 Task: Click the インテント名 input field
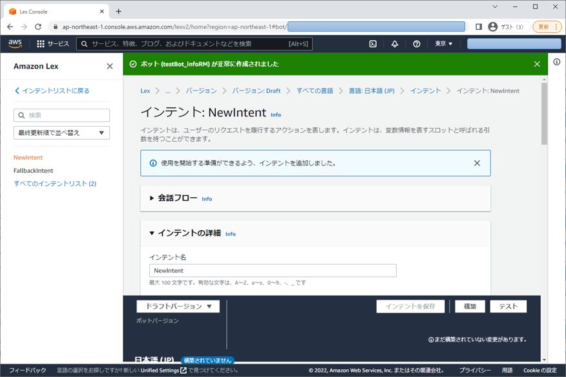click(x=273, y=270)
